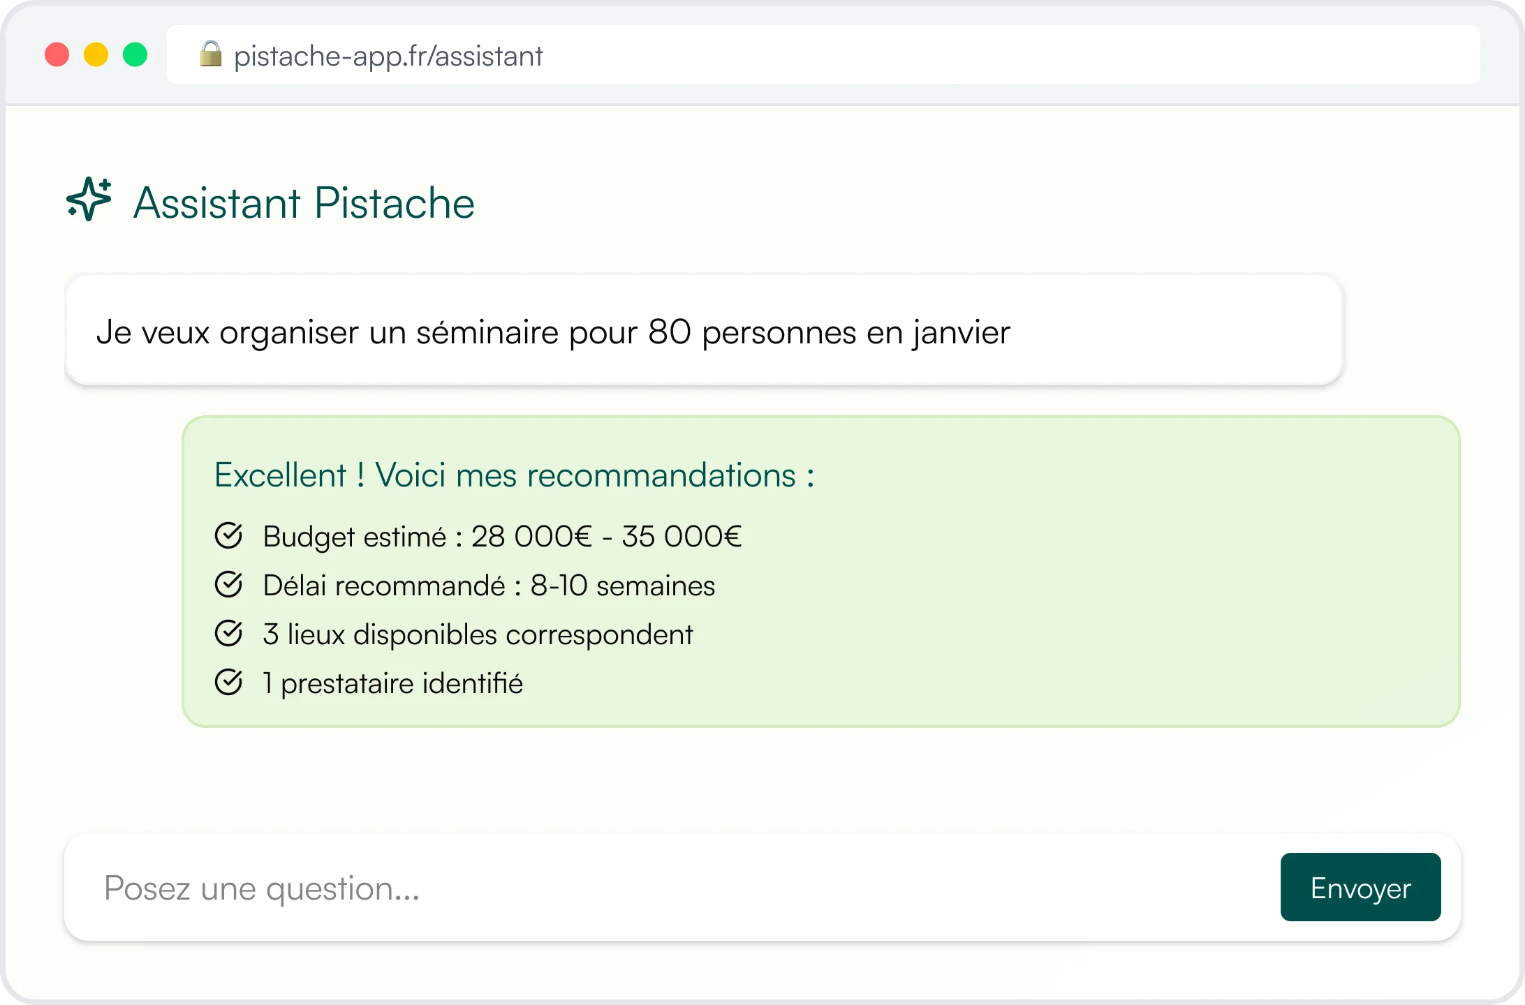
Task: Click the checkmark next to the recommended timeline
Action: click(x=229, y=585)
